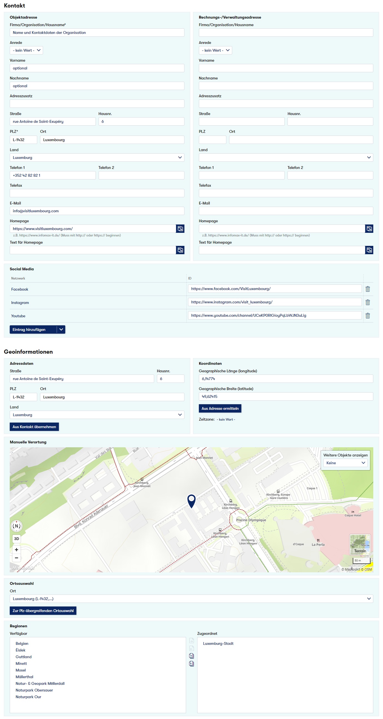This screenshot has width=383, height=719.
Task: Click the blue location pin on the map
Action: click(x=191, y=501)
